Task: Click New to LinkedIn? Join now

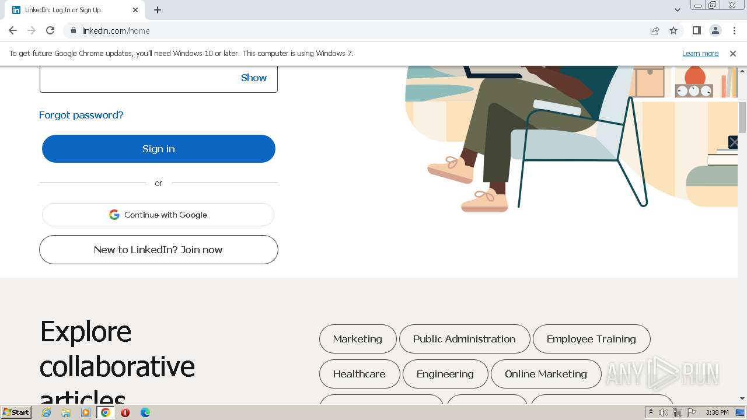Action: point(159,250)
